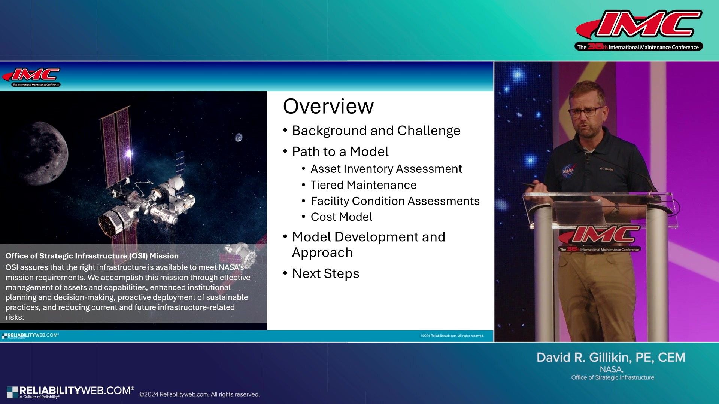Click the small Earth in the space image
Viewport: 719px width, 404px height.
[239, 138]
